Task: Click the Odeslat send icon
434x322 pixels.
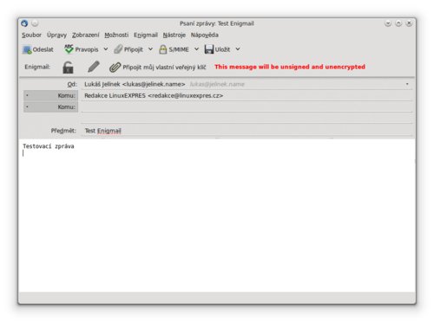Action: tap(27, 49)
